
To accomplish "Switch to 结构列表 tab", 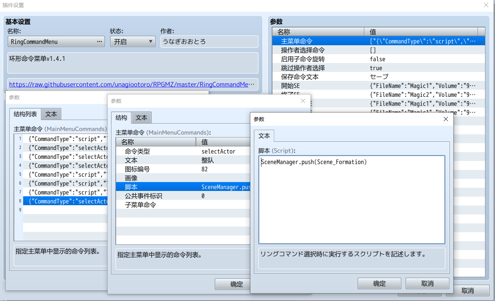I will (x=25, y=114).
